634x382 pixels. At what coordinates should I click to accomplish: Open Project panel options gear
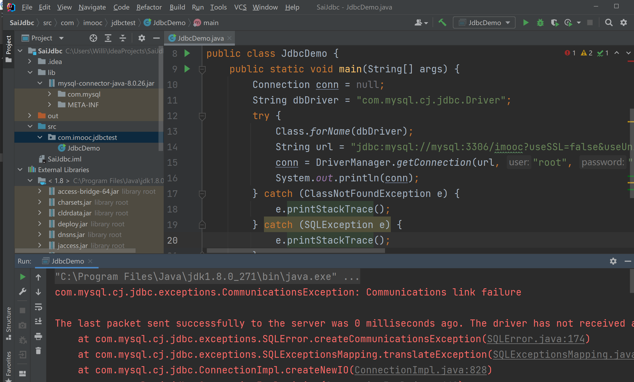(141, 38)
